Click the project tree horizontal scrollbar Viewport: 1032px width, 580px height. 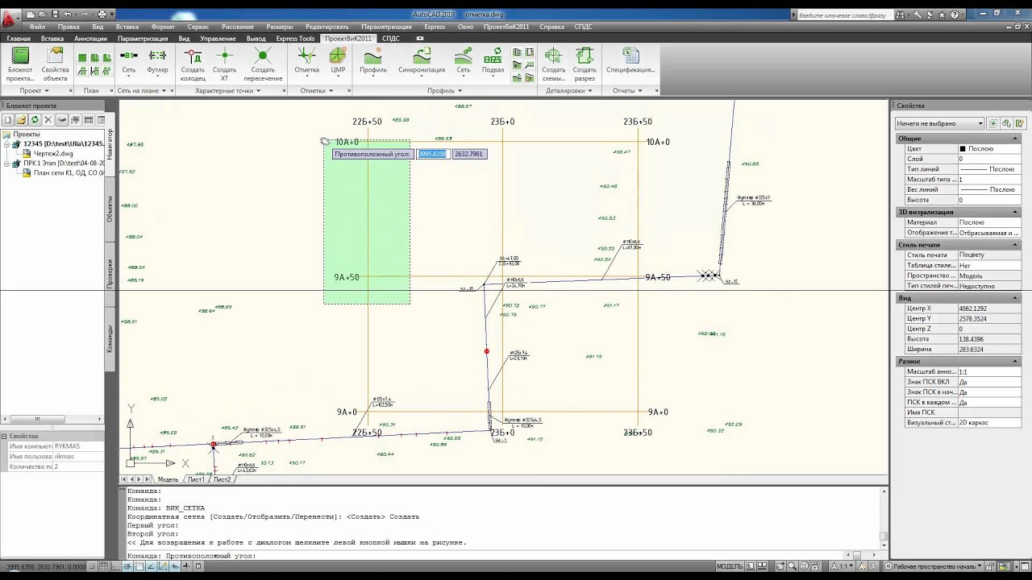click(52, 419)
